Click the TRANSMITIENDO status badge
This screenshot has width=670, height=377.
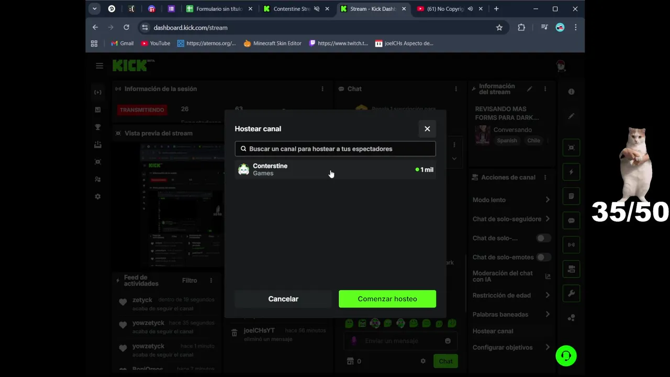click(x=142, y=110)
